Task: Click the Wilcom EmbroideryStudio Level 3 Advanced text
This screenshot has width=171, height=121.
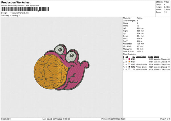Action: pos(20,6)
